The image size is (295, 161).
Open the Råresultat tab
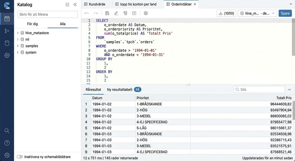point(93,90)
